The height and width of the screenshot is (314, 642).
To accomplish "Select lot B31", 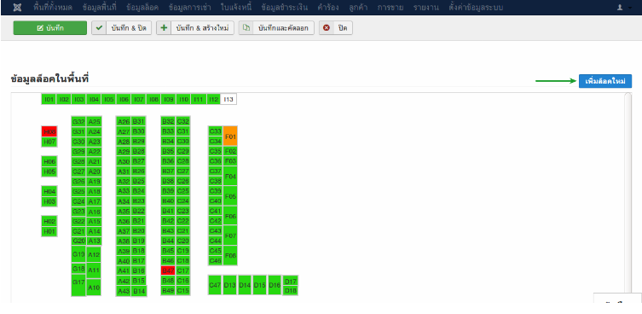I will 139,122.
